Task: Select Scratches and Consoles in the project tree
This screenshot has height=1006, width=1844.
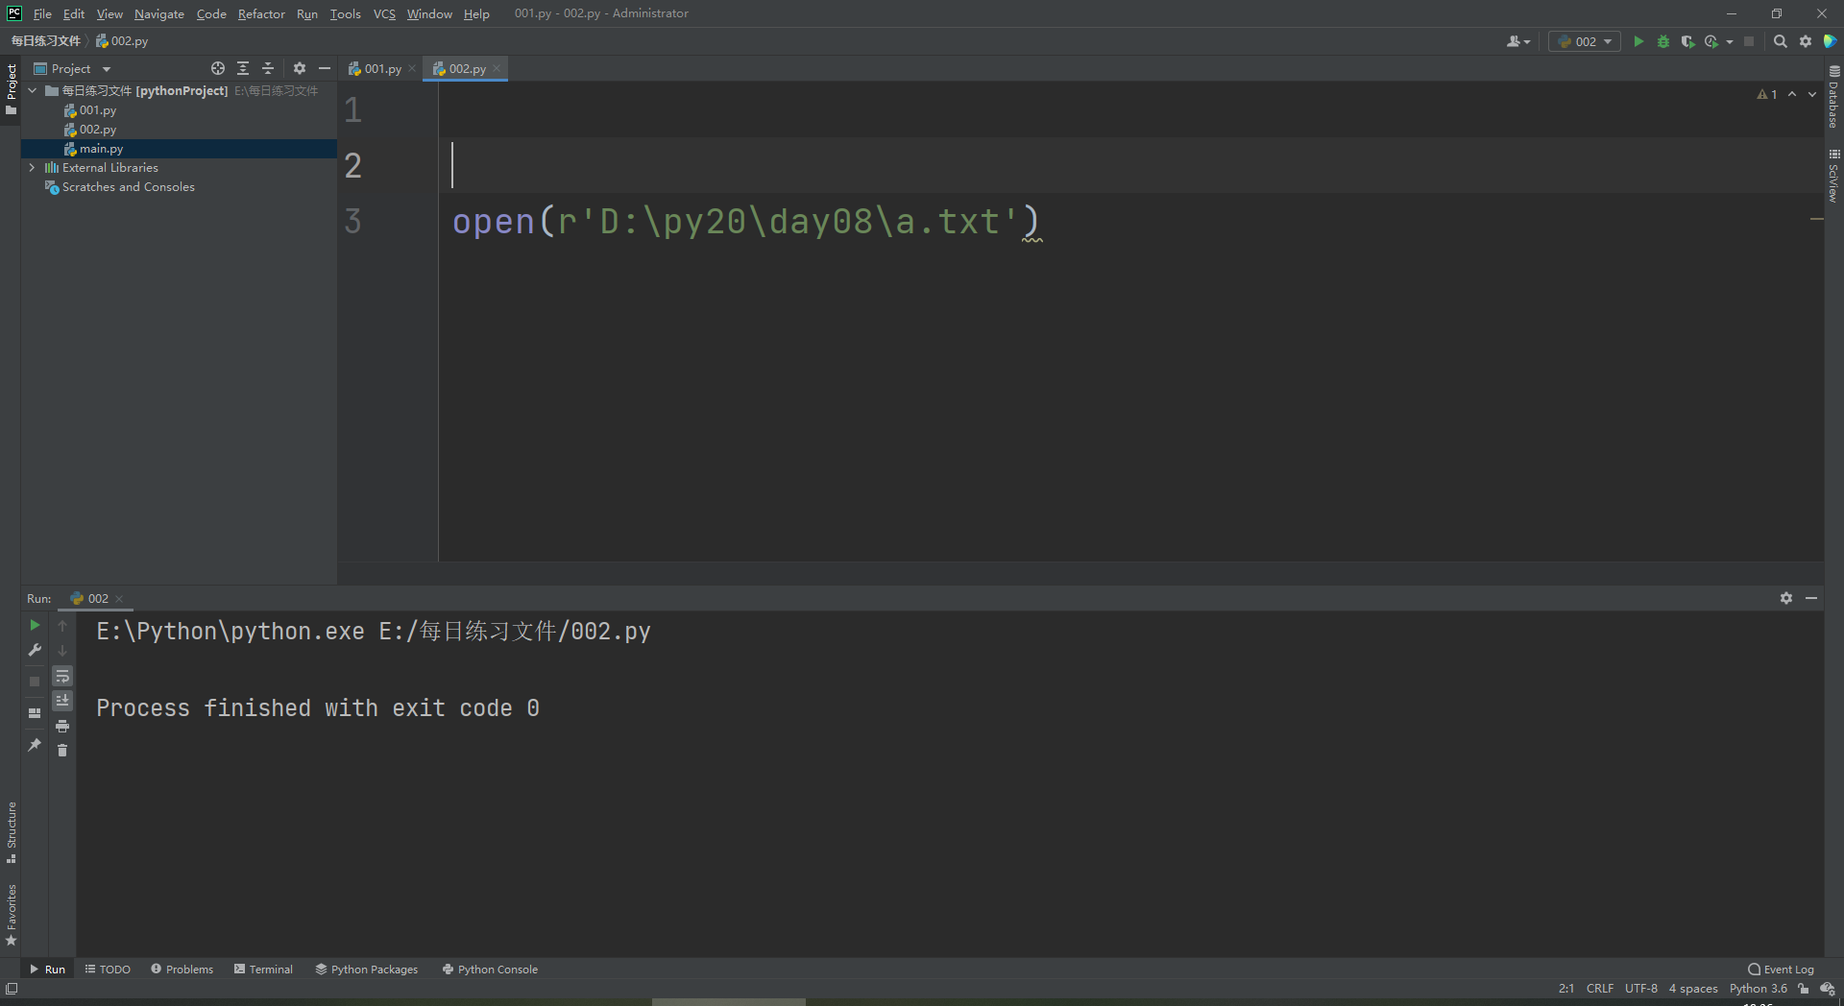Action: click(129, 187)
